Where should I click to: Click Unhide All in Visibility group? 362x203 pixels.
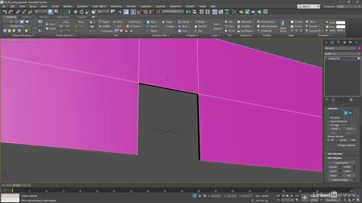coord(265,31)
